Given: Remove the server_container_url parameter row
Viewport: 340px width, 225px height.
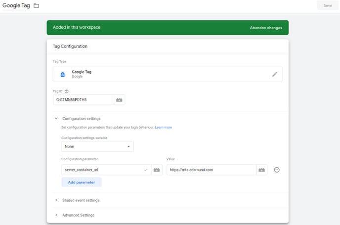Looking at the screenshot, I should (x=277, y=170).
